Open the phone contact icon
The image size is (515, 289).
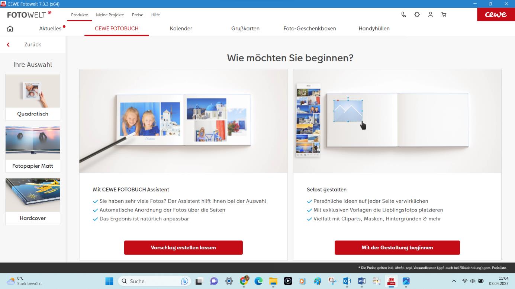coord(404,14)
